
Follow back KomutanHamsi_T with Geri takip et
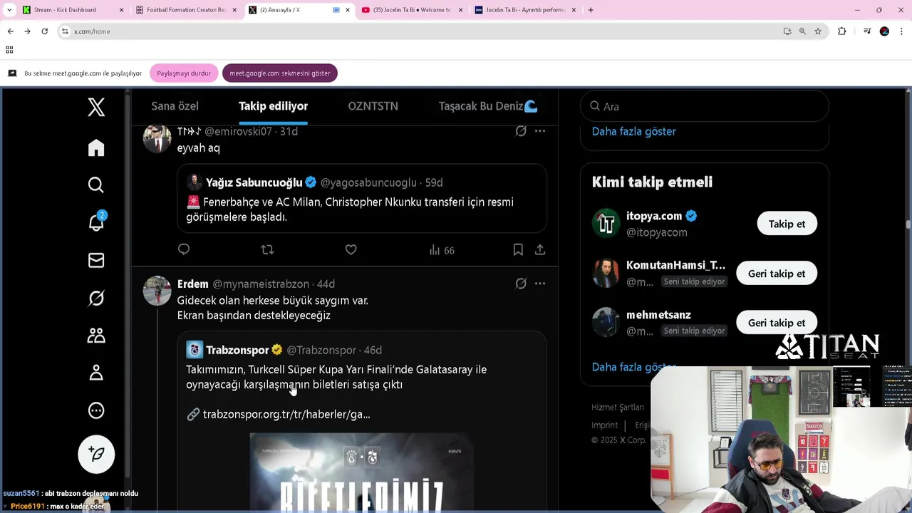(777, 274)
